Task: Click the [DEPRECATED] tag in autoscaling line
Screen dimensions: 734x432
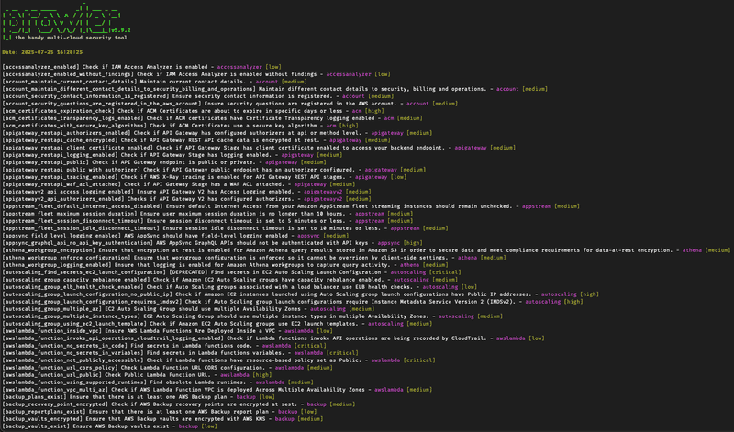Action: pyautogui.click(x=187, y=271)
